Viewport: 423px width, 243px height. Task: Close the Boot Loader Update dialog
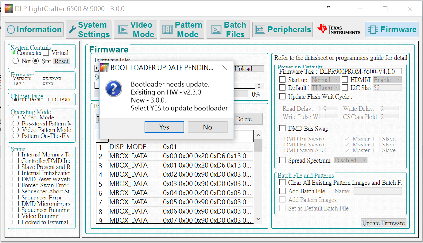pyautogui.click(x=225, y=67)
